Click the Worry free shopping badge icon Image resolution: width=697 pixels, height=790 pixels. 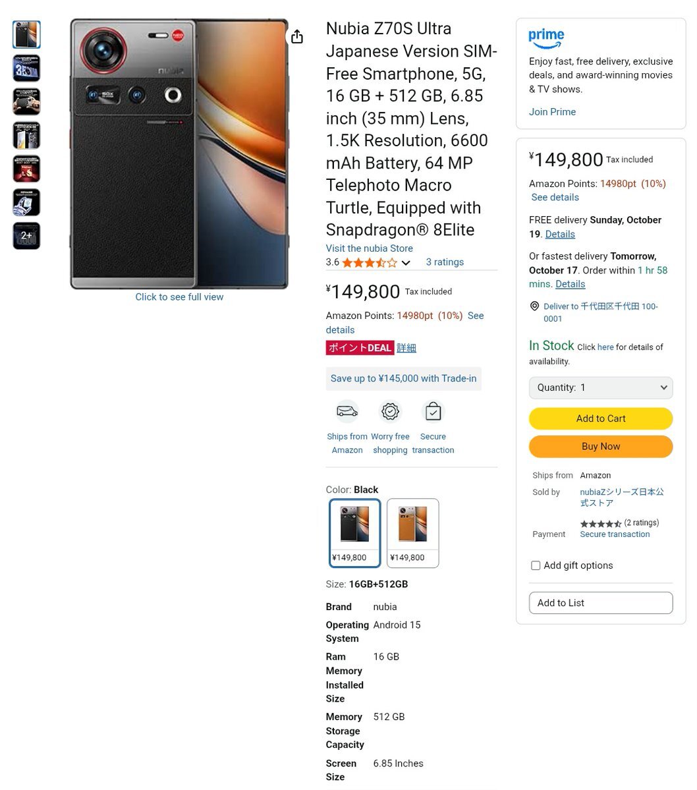(390, 412)
